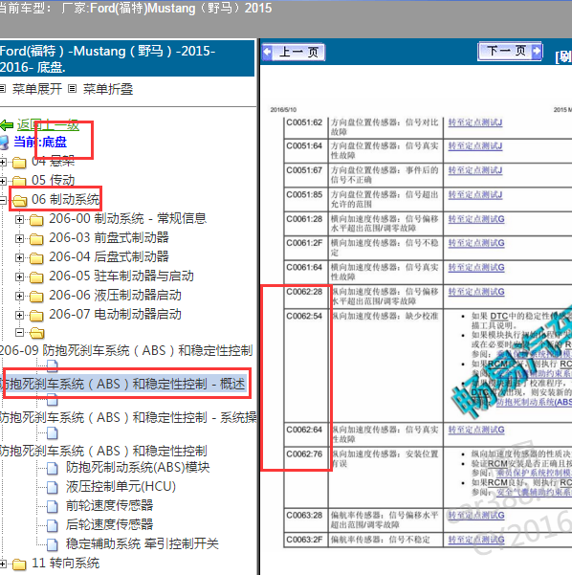Click 菜单折叠 to collapse menu
Viewport: 572px width, 575px height.
(x=108, y=89)
